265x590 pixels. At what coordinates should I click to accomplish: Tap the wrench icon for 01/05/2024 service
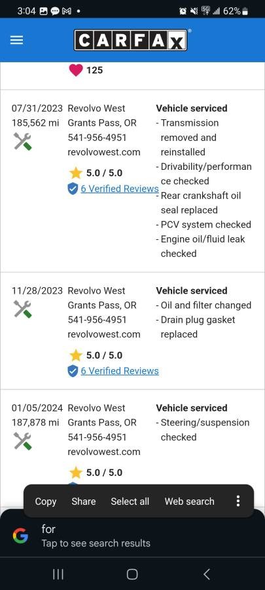(22, 441)
